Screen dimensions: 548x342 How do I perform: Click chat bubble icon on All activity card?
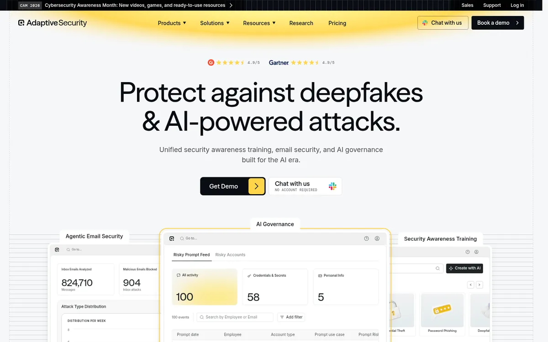(x=179, y=275)
